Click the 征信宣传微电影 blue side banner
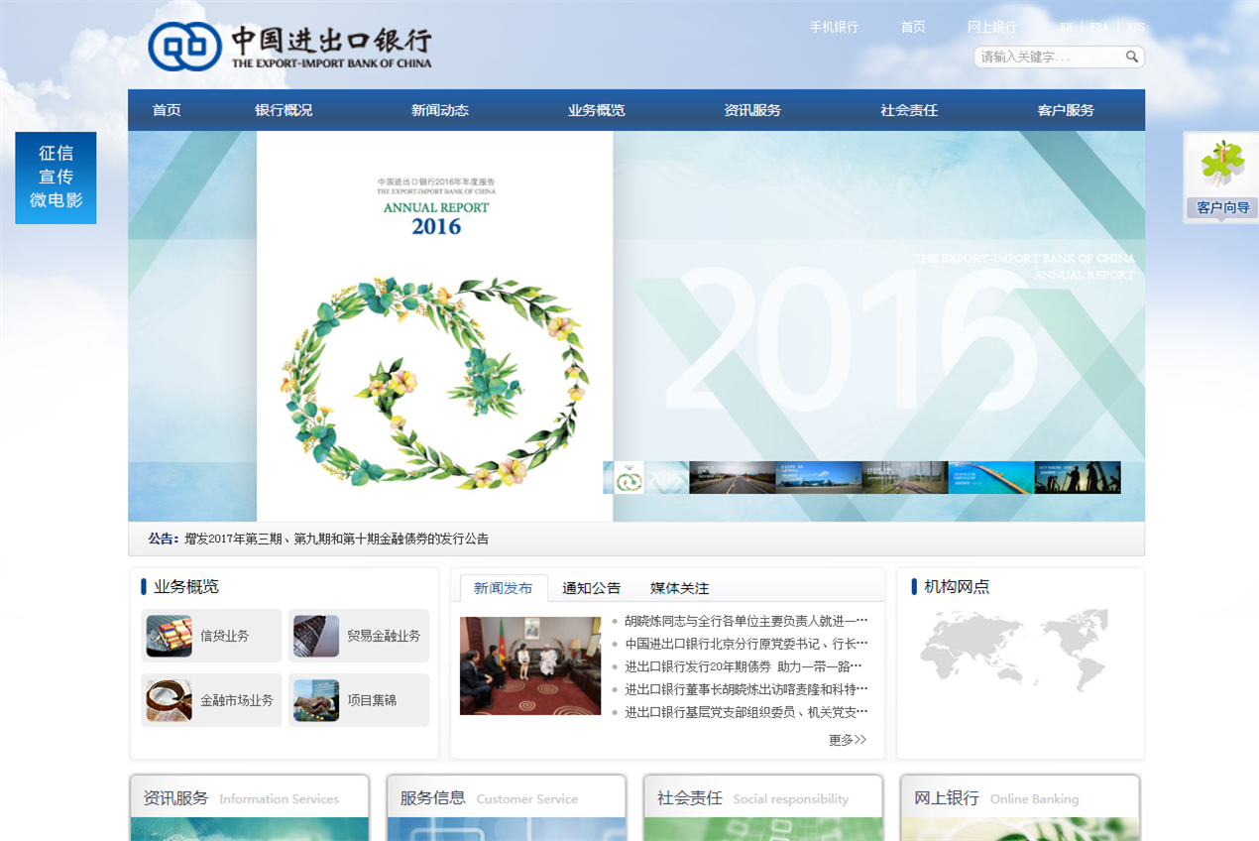1259x841 pixels. 56,178
